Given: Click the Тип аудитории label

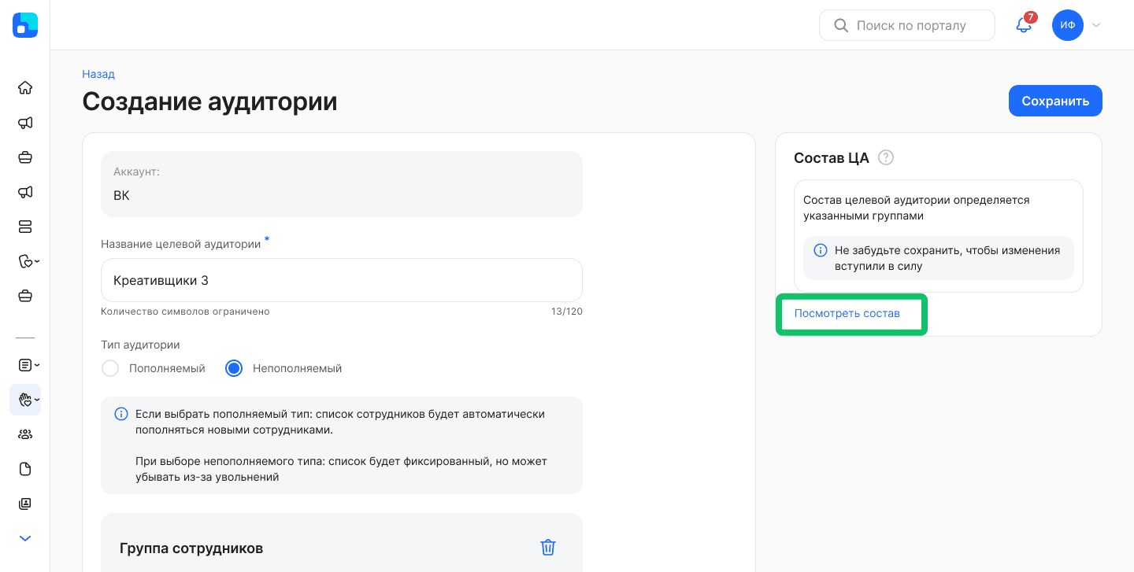Looking at the screenshot, I should (x=140, y=345).
